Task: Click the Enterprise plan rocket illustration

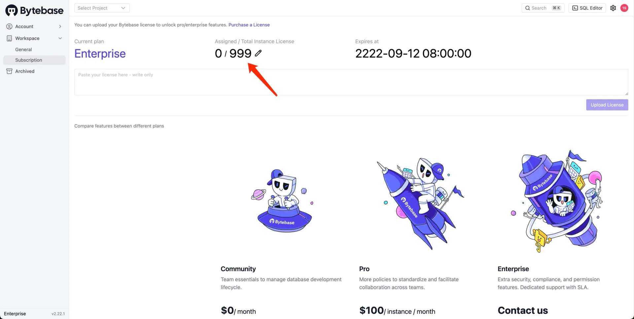Action: [557, 201]
